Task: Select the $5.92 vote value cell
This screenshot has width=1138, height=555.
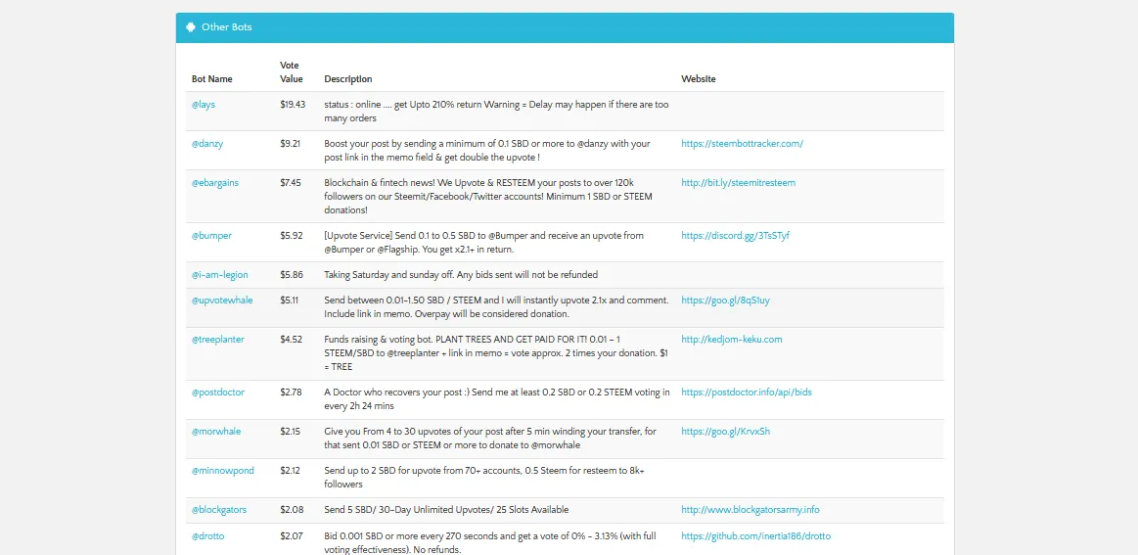Action: click(x=291, y=236)
